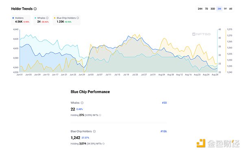Click info icon after 275 NFTs holding

point(100,115)
